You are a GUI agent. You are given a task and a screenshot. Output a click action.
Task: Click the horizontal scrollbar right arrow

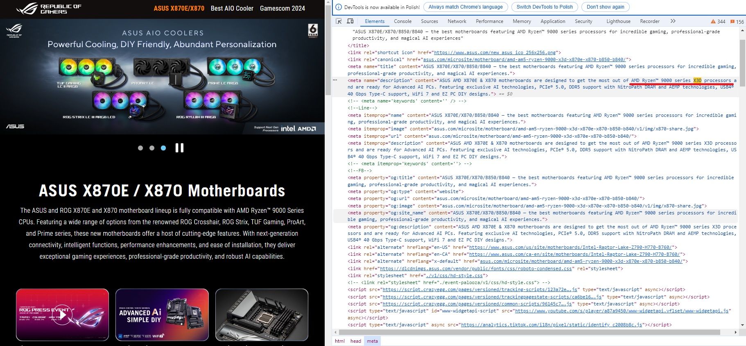736,332
